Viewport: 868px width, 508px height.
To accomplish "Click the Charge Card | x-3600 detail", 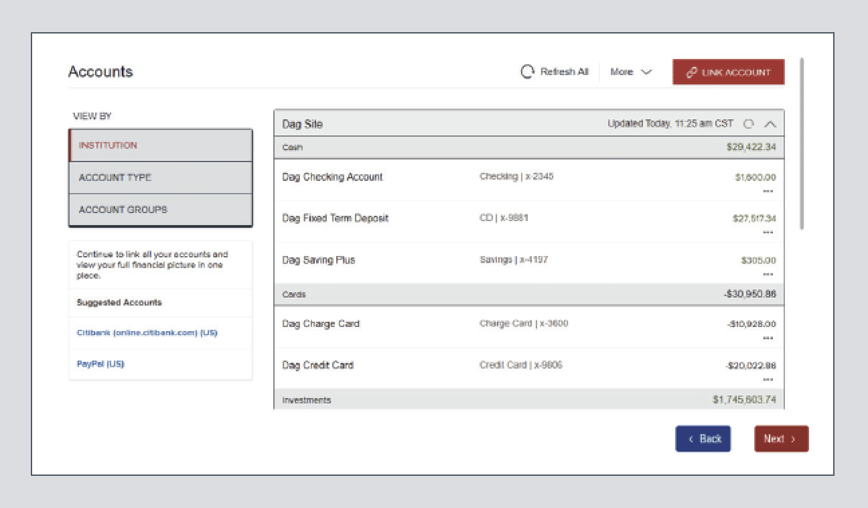I will click(524, 324).
